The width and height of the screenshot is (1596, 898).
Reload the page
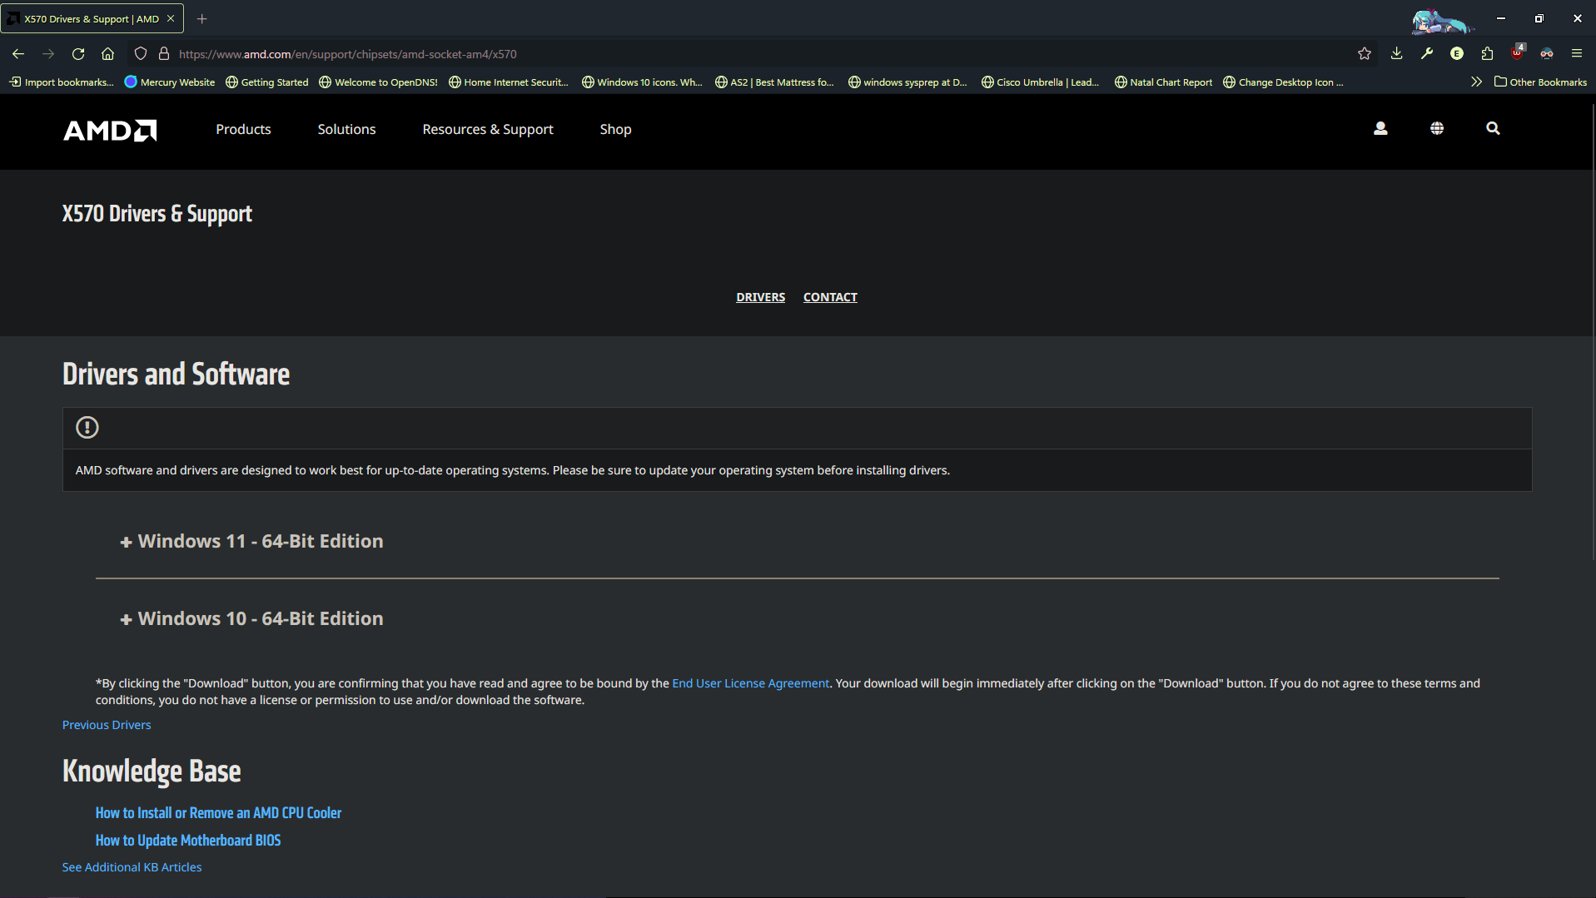point(78,54)
